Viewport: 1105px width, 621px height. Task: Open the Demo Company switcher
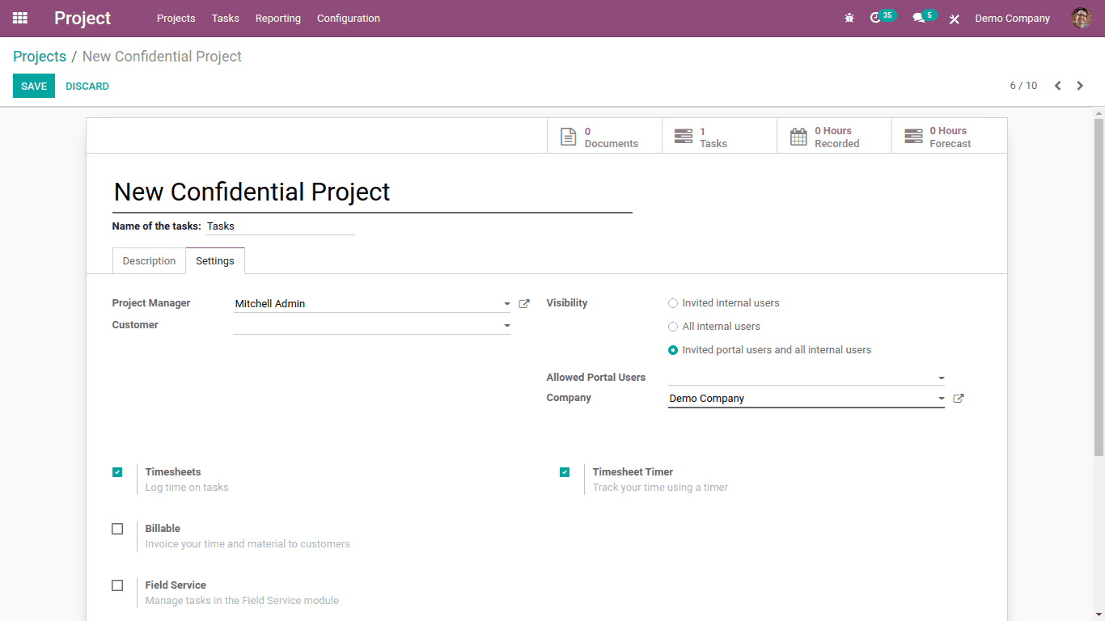[1012, 18]
